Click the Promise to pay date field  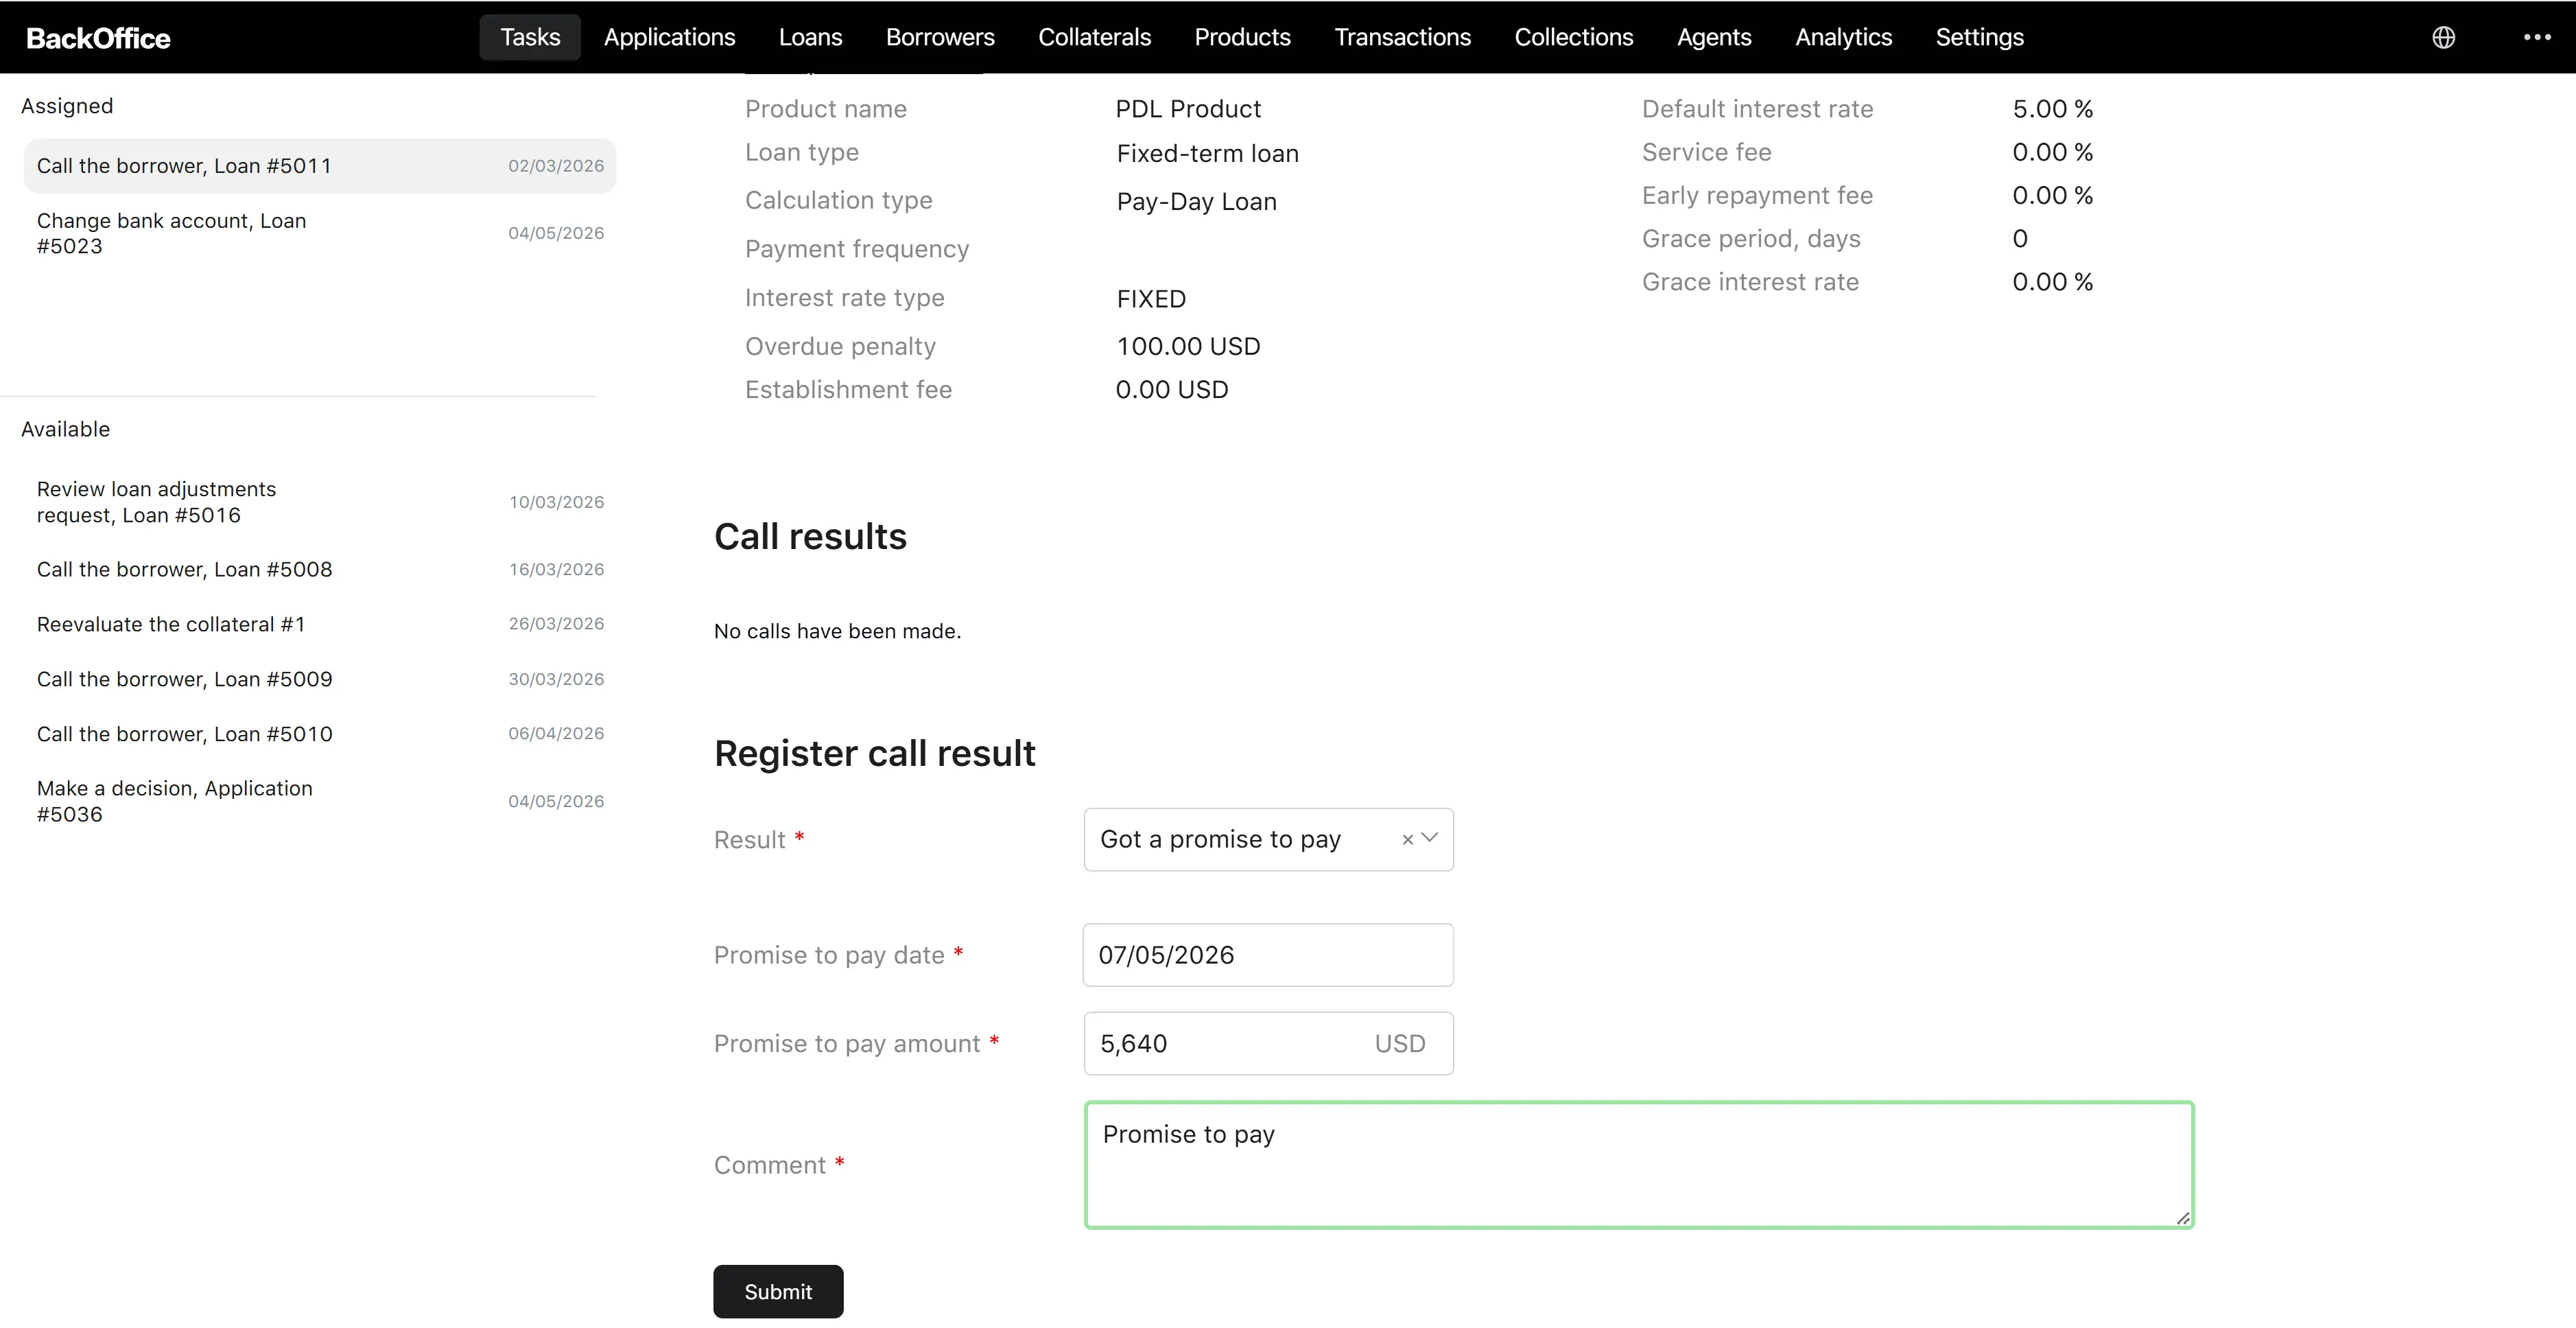(x=1268, y=955)
